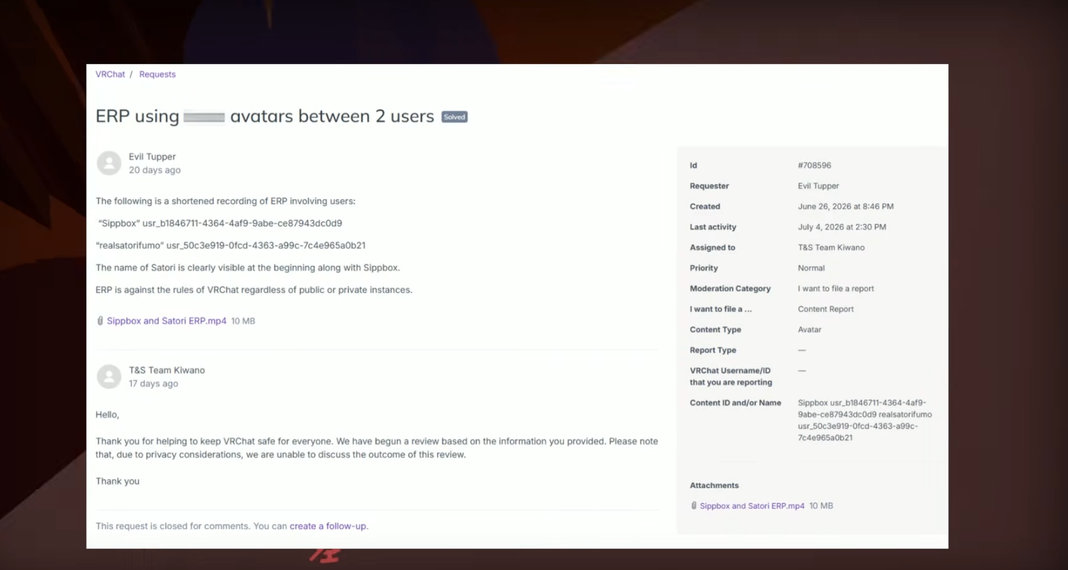Click the Solved status badge
Viewport: 1068px width, 570px height.
455,117
